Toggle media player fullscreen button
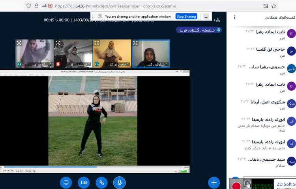 click(x=17, y=171)
